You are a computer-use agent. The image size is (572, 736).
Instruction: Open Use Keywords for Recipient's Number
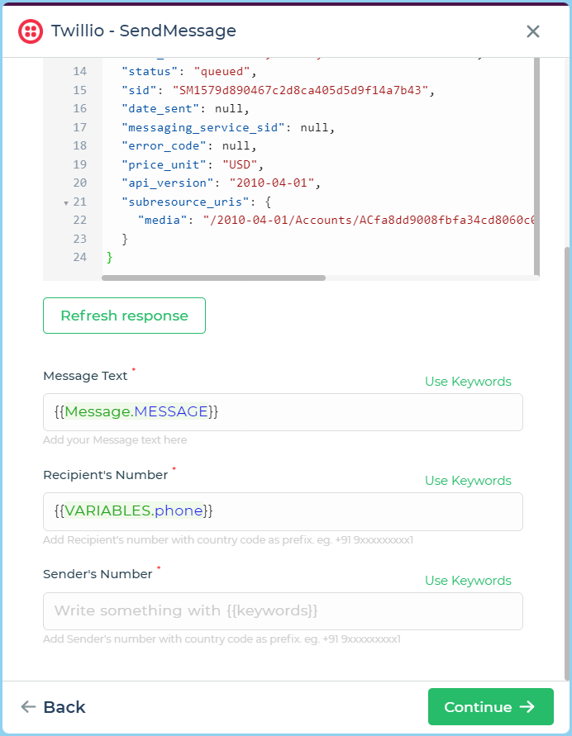click(468, 481)
